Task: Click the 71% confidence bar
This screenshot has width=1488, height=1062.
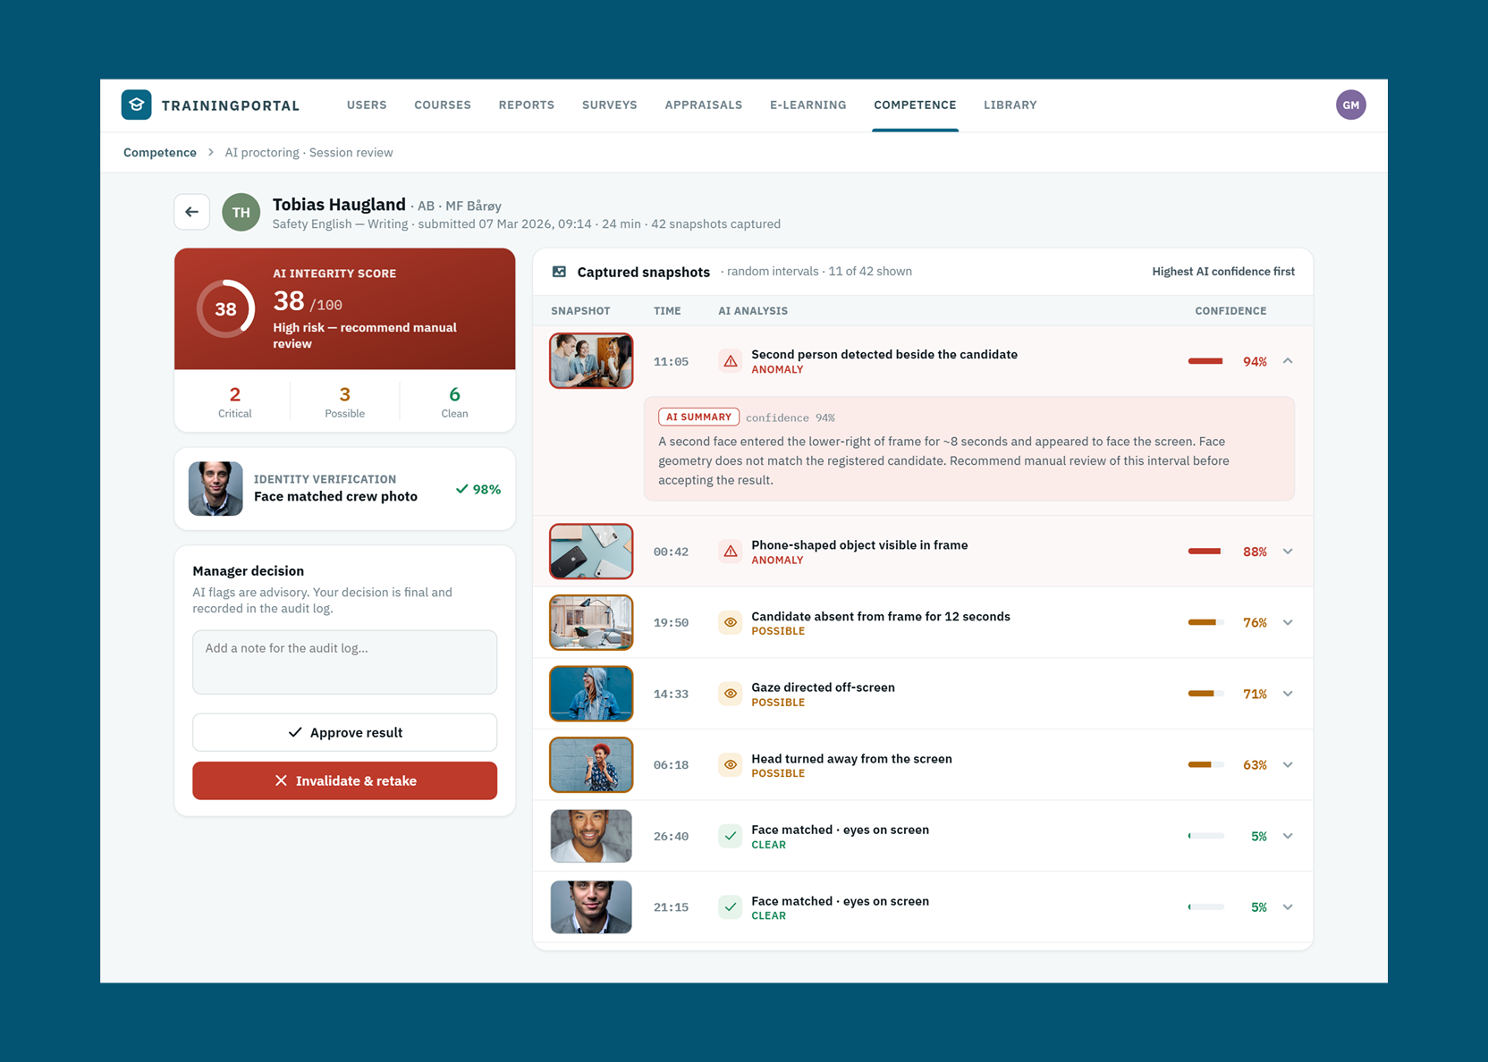Action: pyautogui.click(x=1205, y=694)
